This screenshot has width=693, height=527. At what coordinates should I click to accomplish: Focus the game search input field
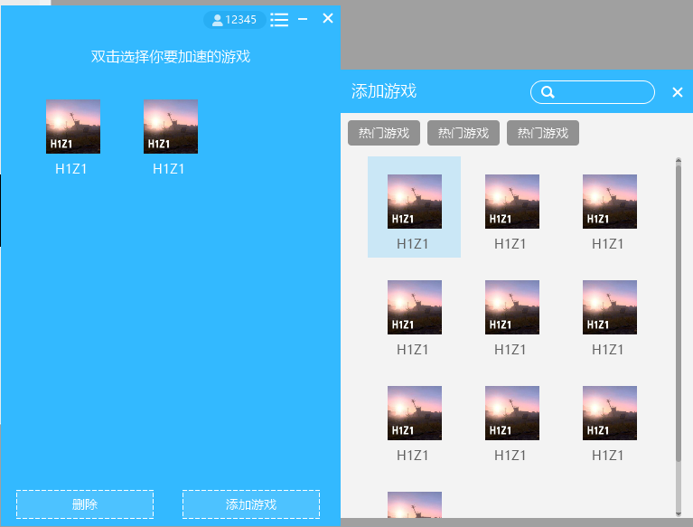tap(592, 92)
